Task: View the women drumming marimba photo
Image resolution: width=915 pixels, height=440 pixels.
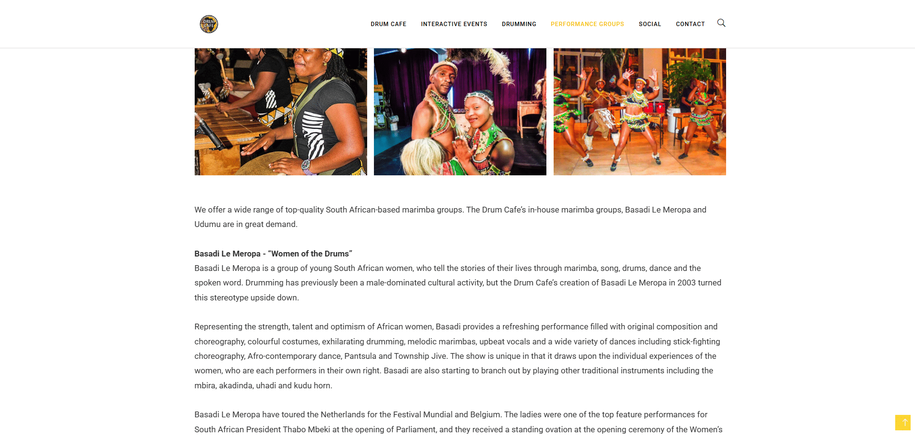Action: [x=281, y=112]
